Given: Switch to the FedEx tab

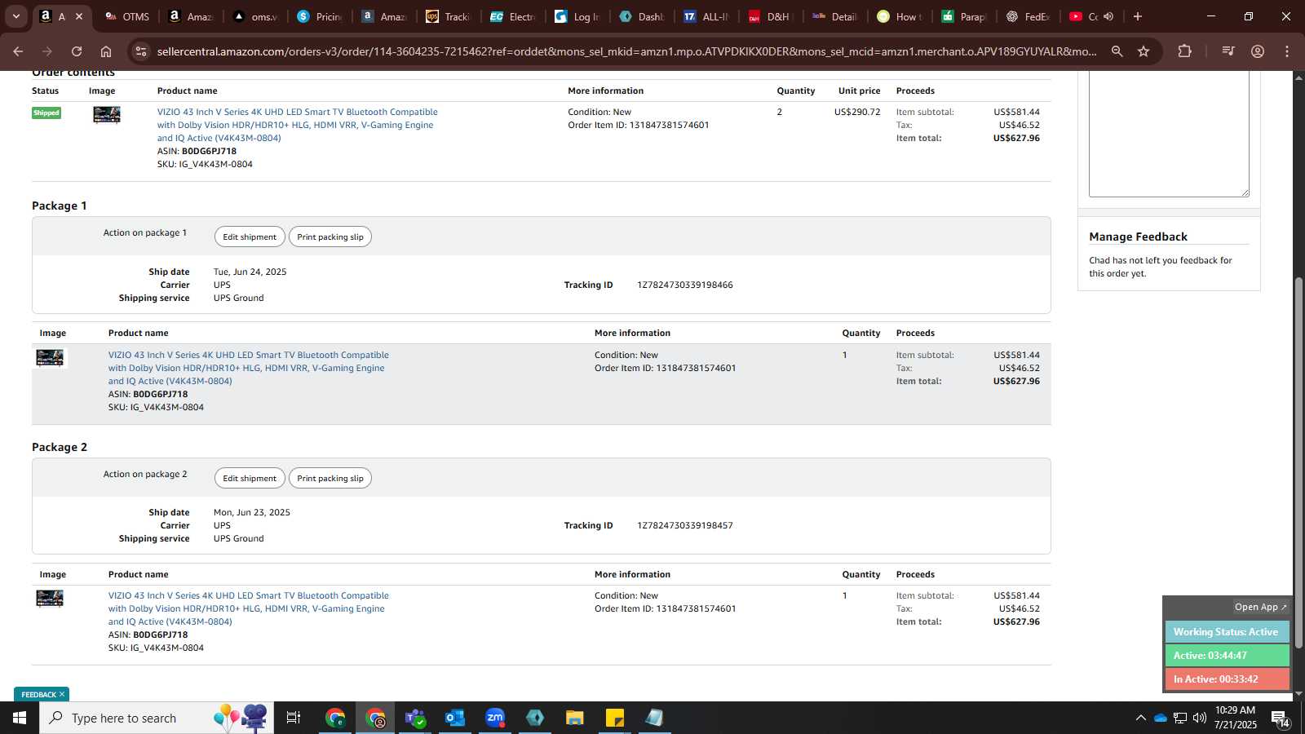Looking at the screenshot, I should tap(1028, 16).
